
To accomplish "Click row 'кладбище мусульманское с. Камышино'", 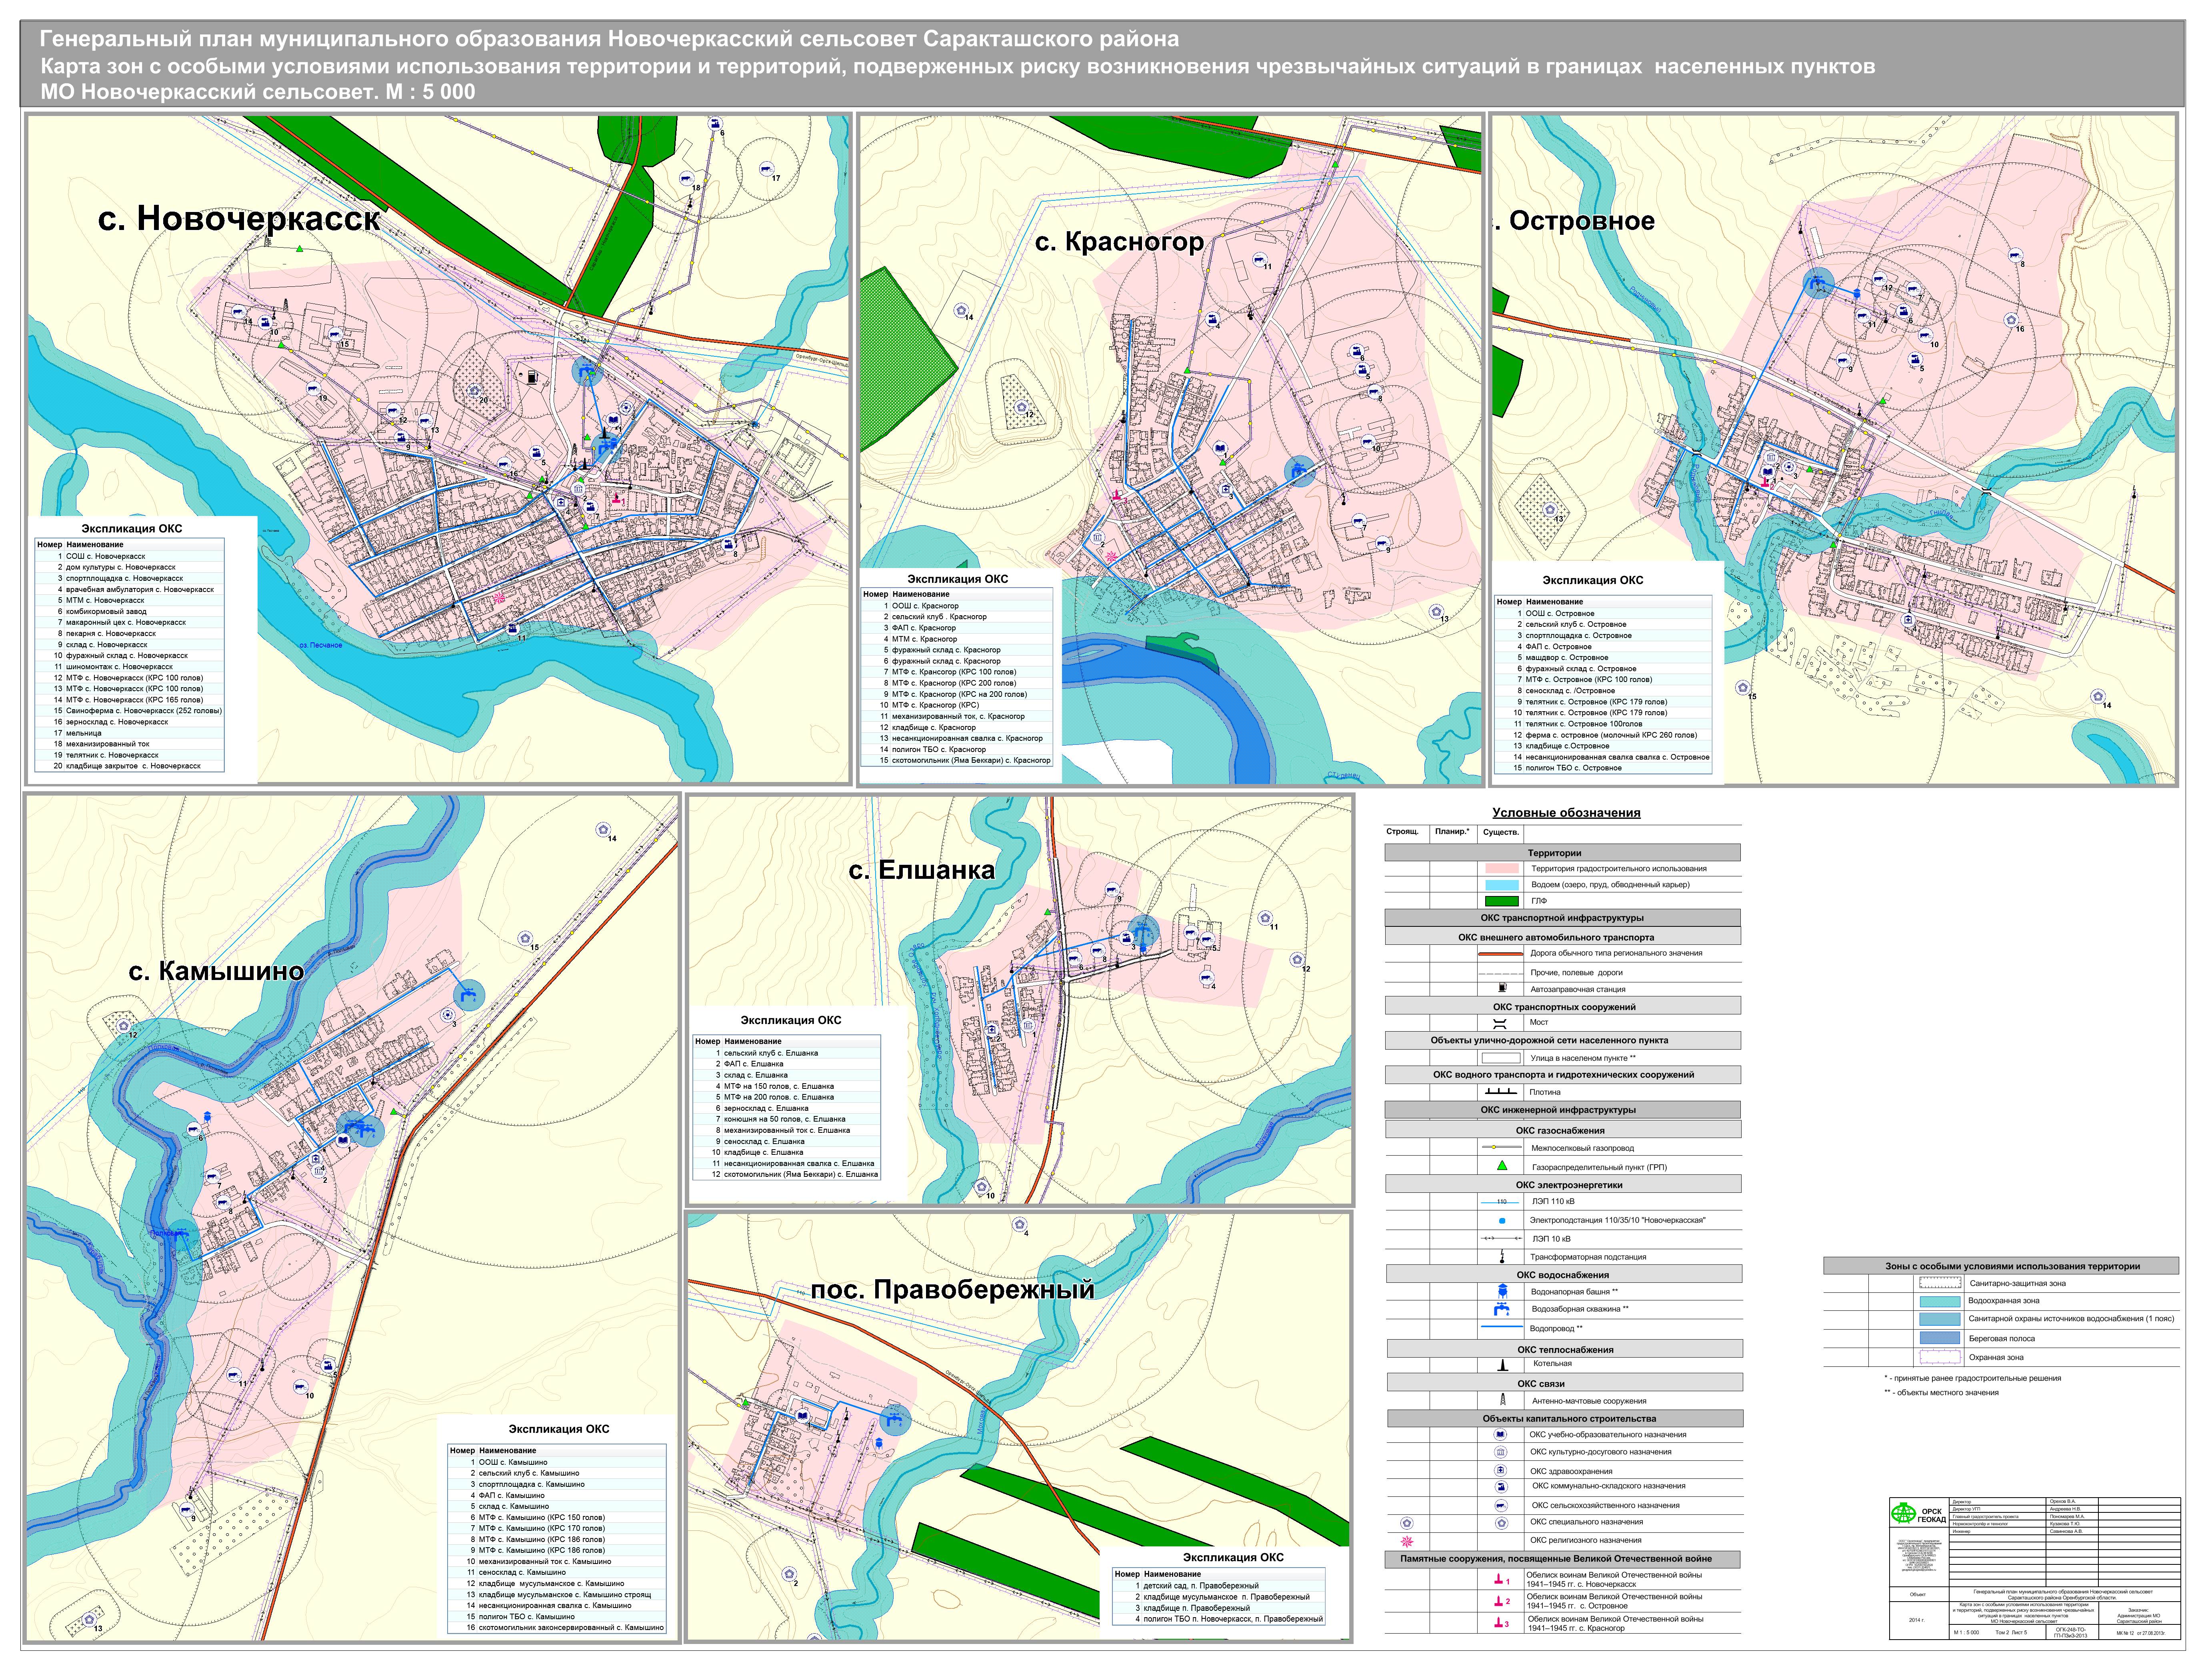I will click(557, 1583).
